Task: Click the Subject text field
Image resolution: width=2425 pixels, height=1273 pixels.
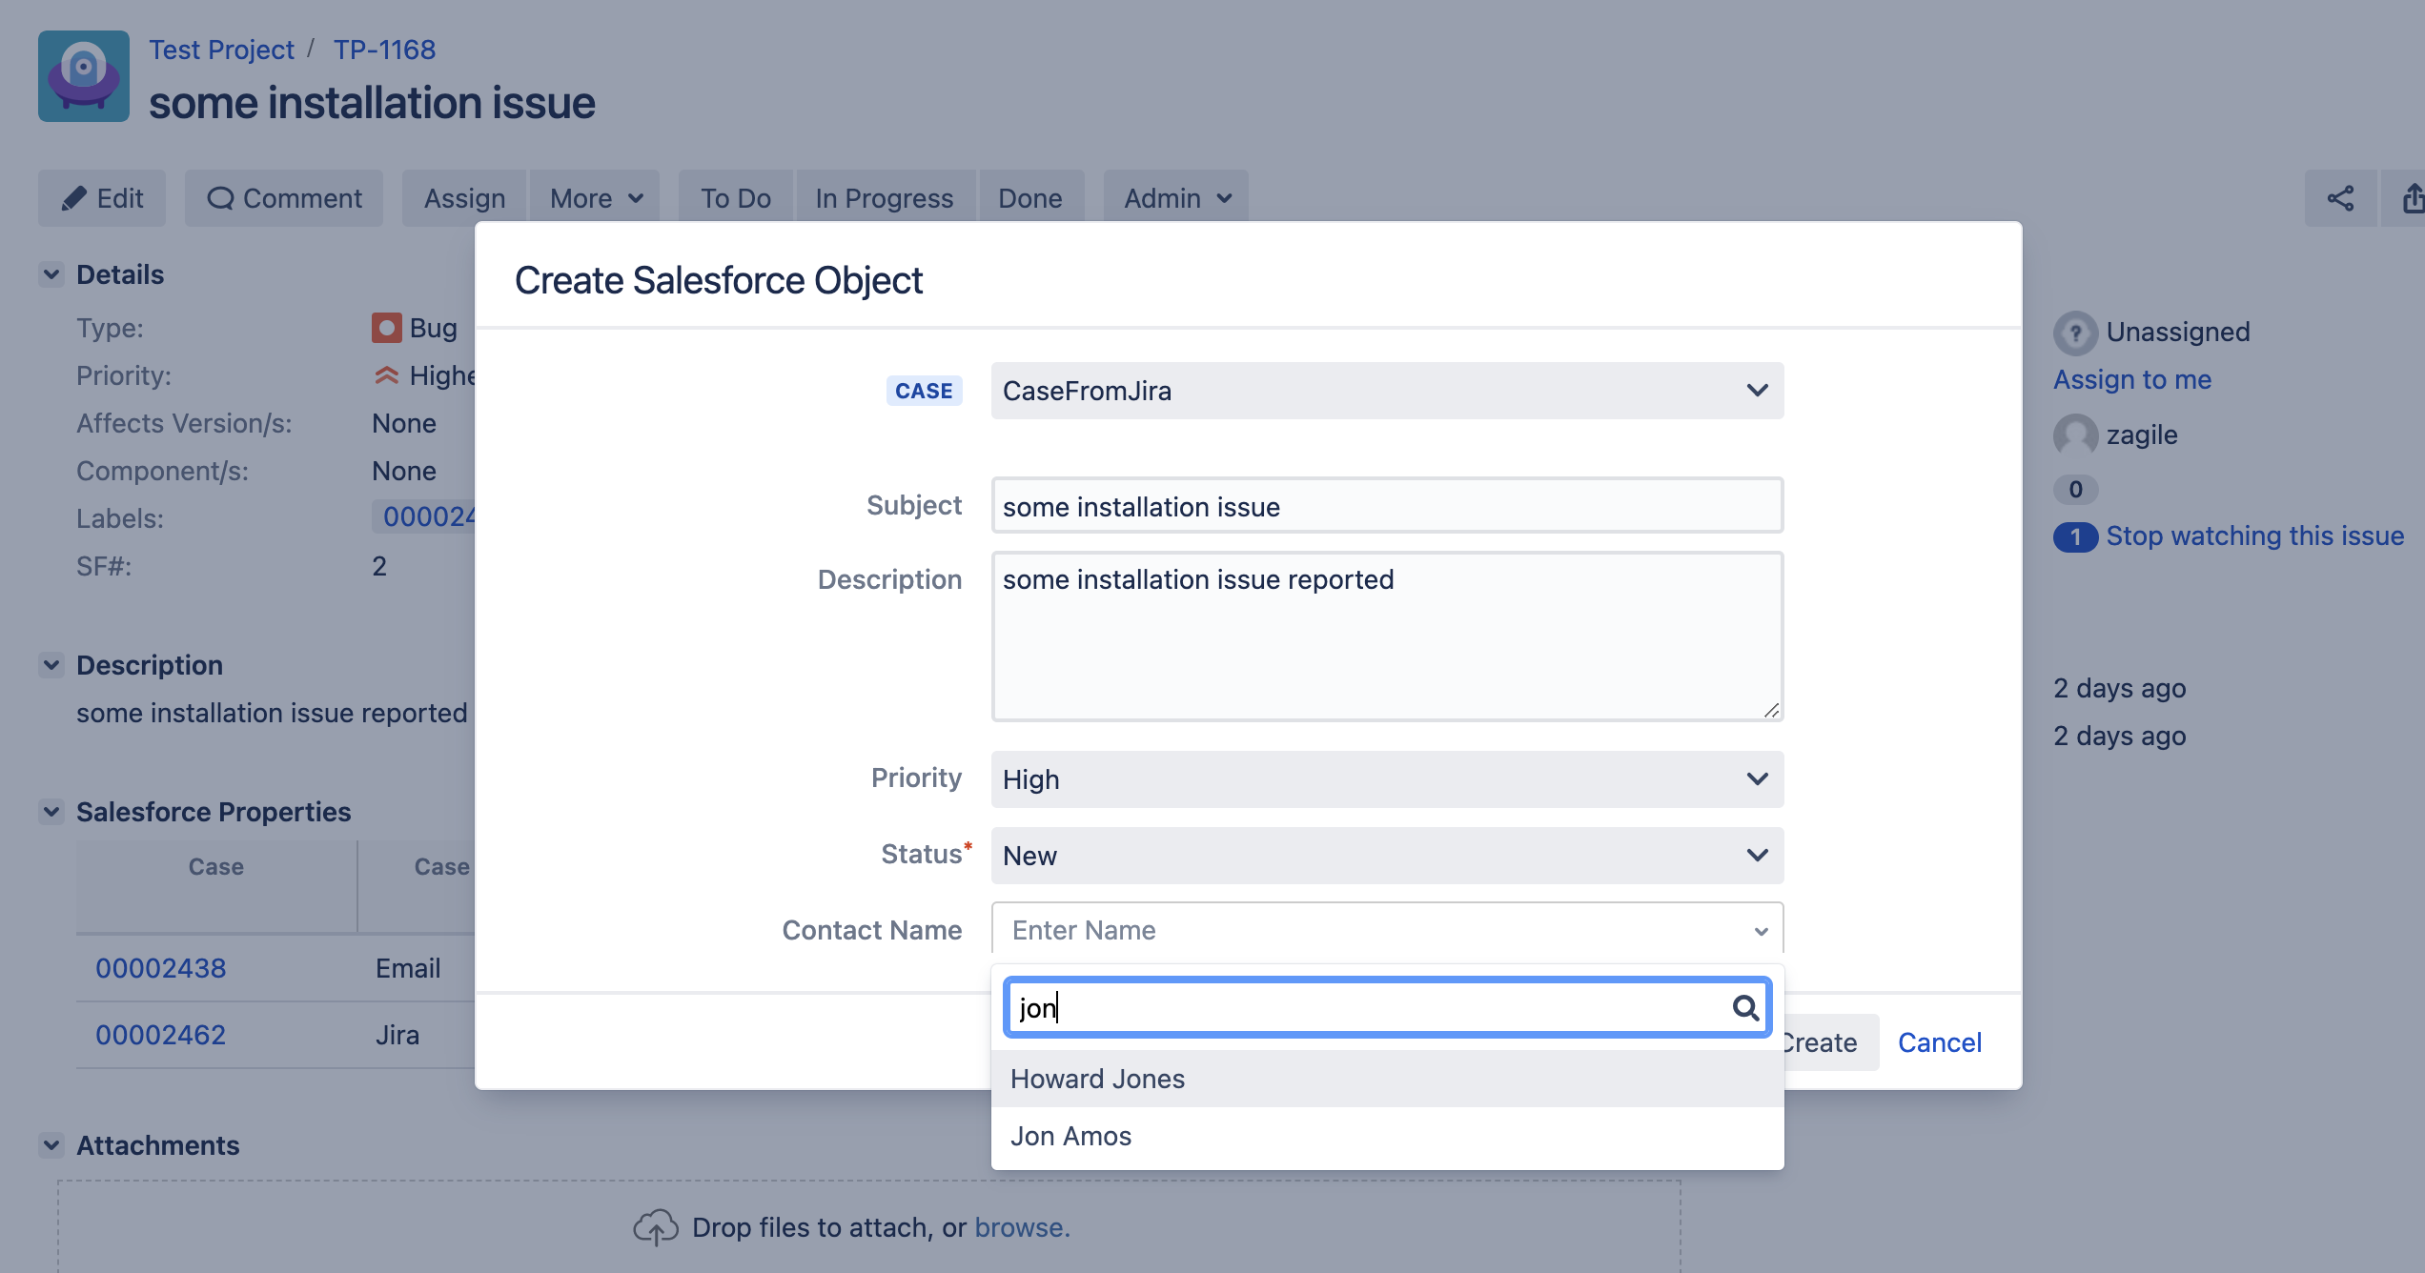Action: coord(1387,506)
